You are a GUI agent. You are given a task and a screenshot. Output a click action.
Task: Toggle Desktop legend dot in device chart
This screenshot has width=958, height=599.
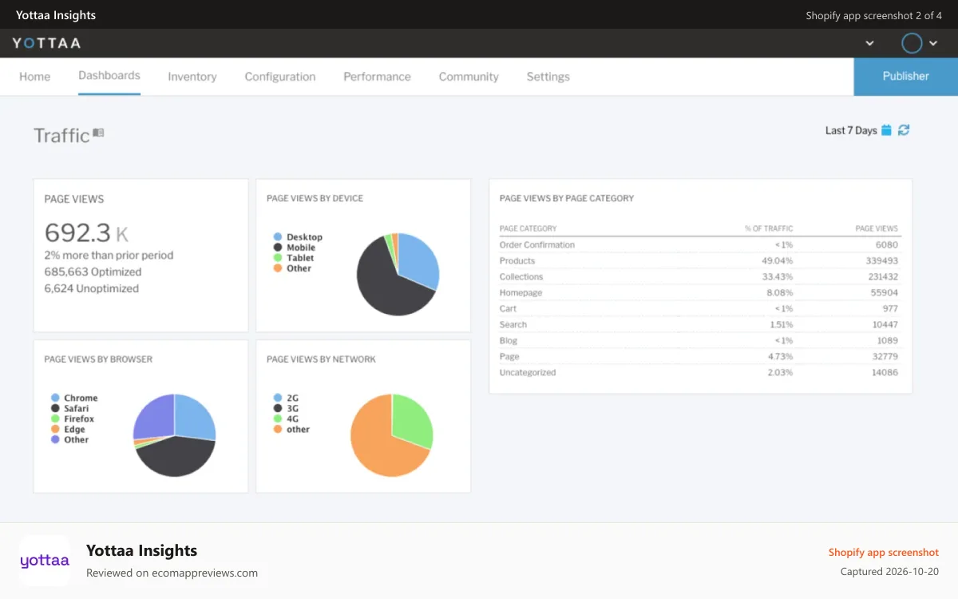coord(278,237)
